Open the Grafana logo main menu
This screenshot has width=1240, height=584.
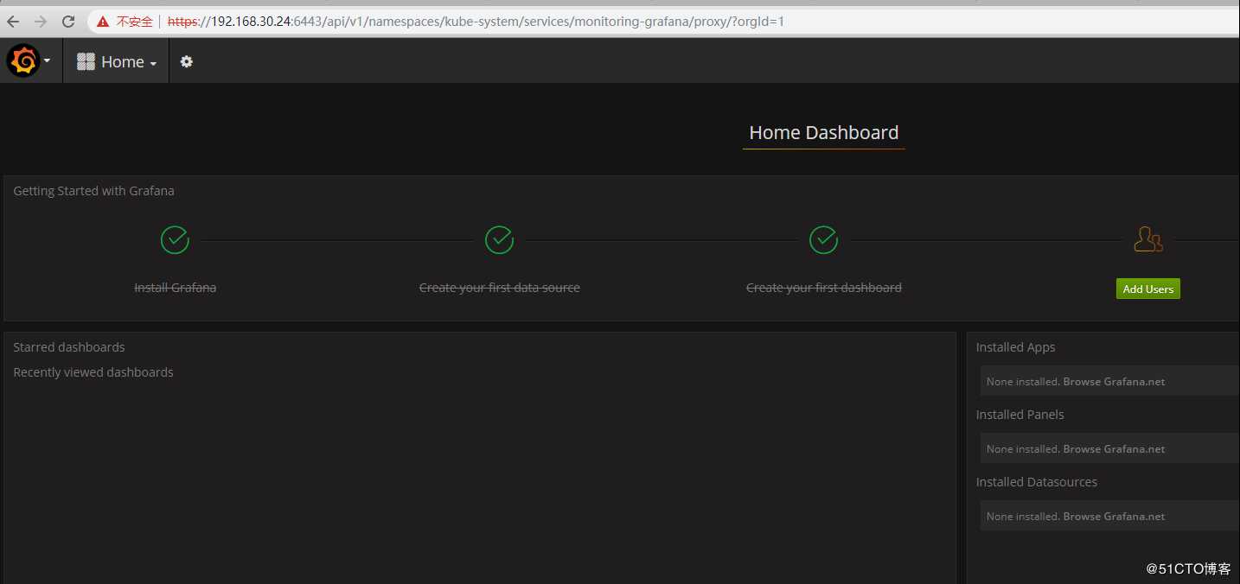coord(23,61)
